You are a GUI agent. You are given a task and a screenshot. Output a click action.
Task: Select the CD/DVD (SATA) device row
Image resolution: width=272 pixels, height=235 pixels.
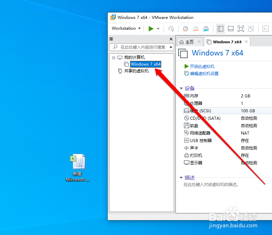click(227, 118)
